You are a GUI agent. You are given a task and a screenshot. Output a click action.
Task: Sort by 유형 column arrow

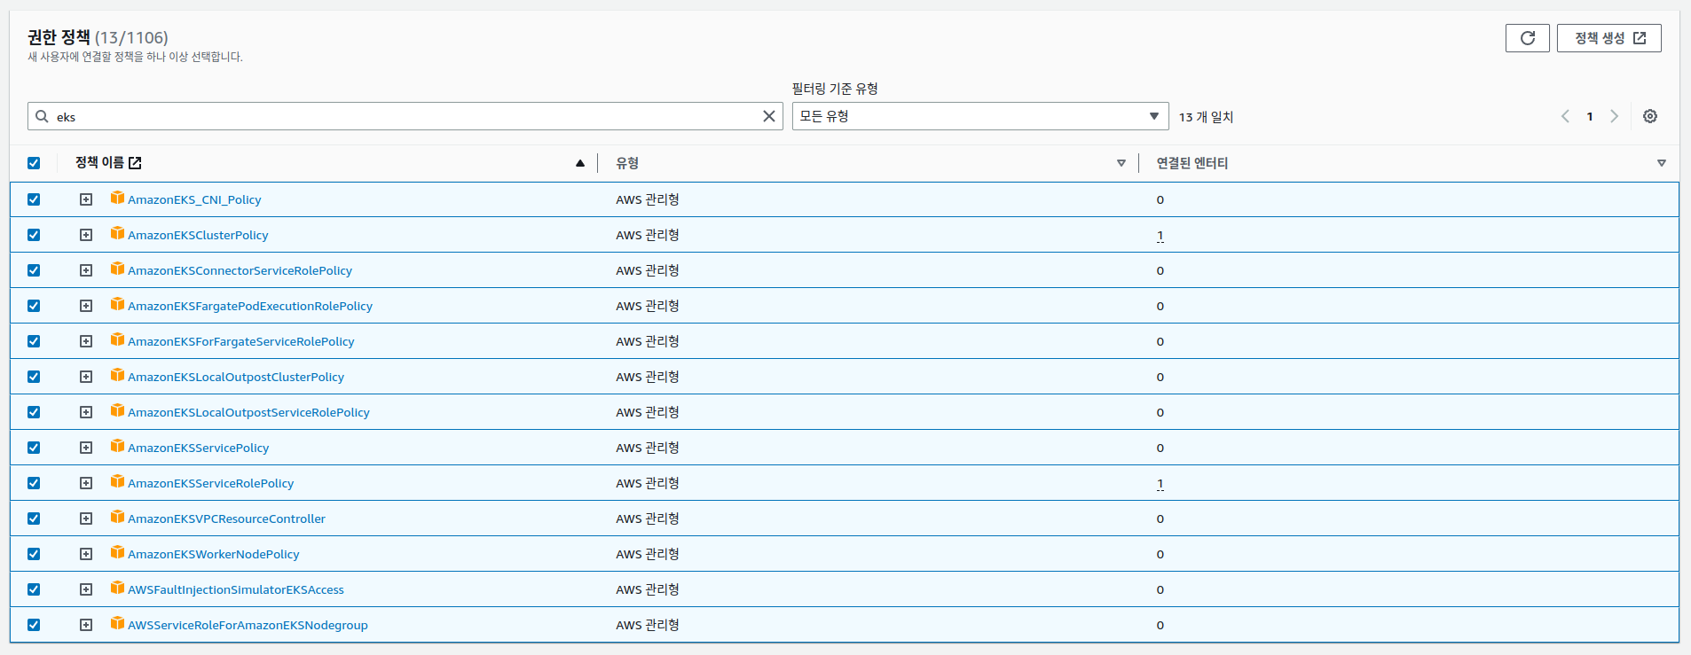[1121, 163]
